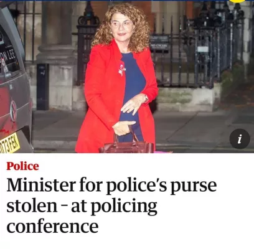Click the article photo of woman in red coat
254x249 pixels.
[127, 77]
